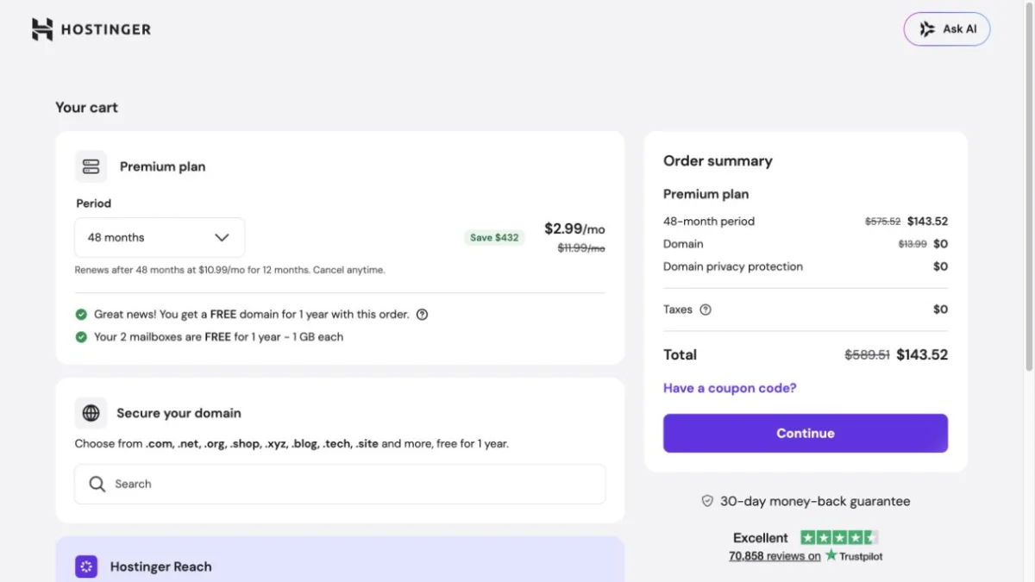The image size is (1035, 582).
Task: Click the help icon next to free domain
Action: tap(422, 315)
